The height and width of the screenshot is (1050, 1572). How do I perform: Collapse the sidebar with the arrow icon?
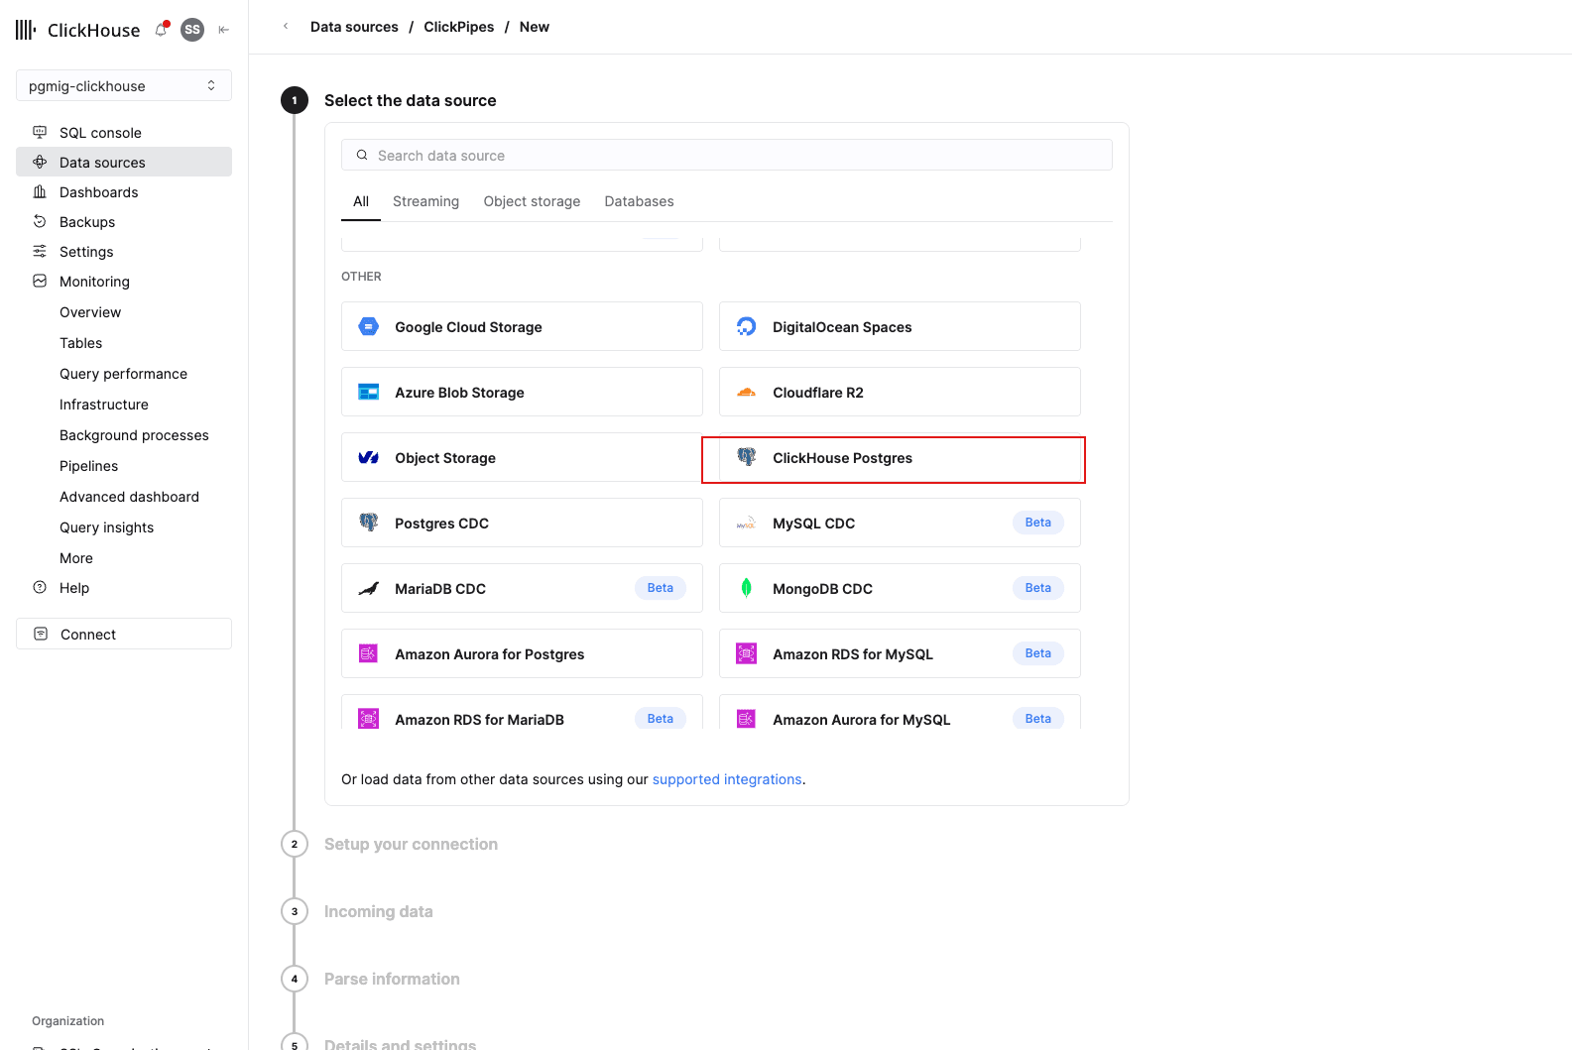224,30
